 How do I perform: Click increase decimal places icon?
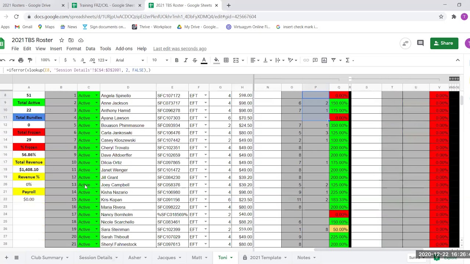point(92,60)
